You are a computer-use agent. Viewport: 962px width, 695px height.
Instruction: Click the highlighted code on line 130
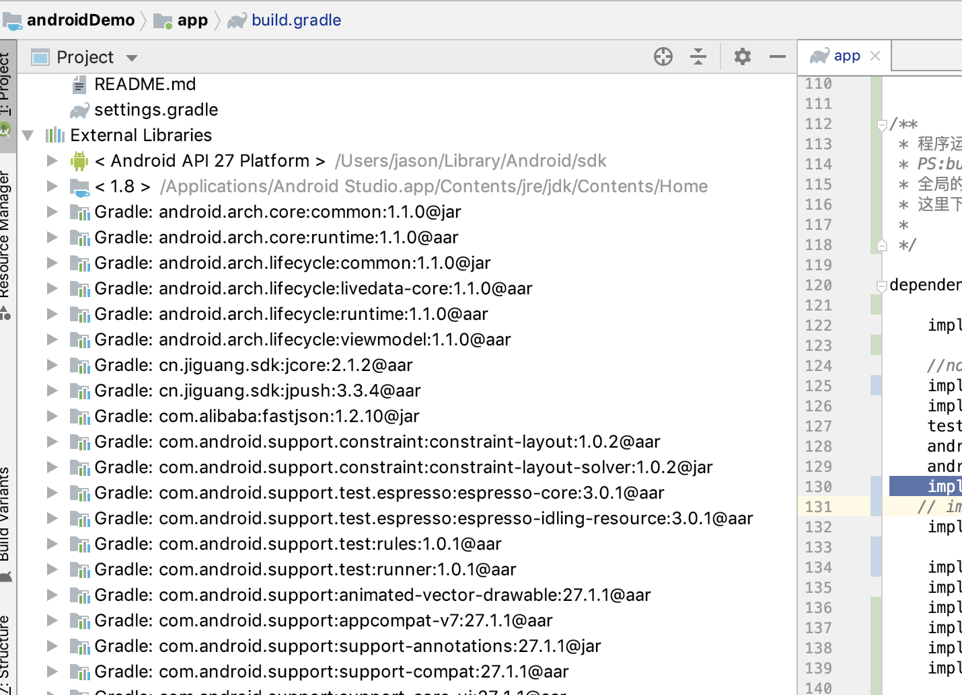click(926, 486)
